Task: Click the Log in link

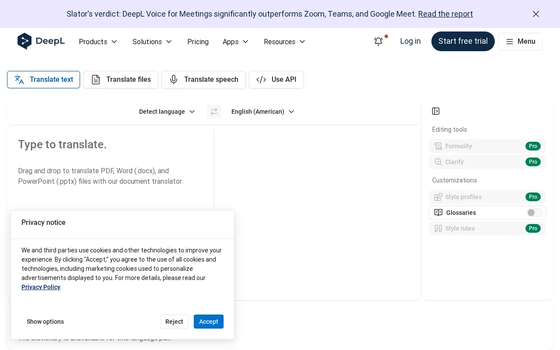Action: click(x=410, y=41)
